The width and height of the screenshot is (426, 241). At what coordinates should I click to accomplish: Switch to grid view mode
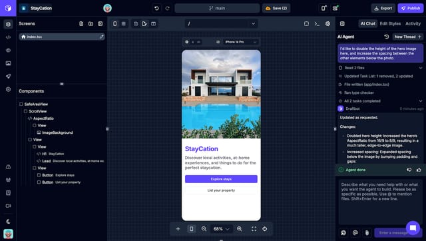pos(124,24)
